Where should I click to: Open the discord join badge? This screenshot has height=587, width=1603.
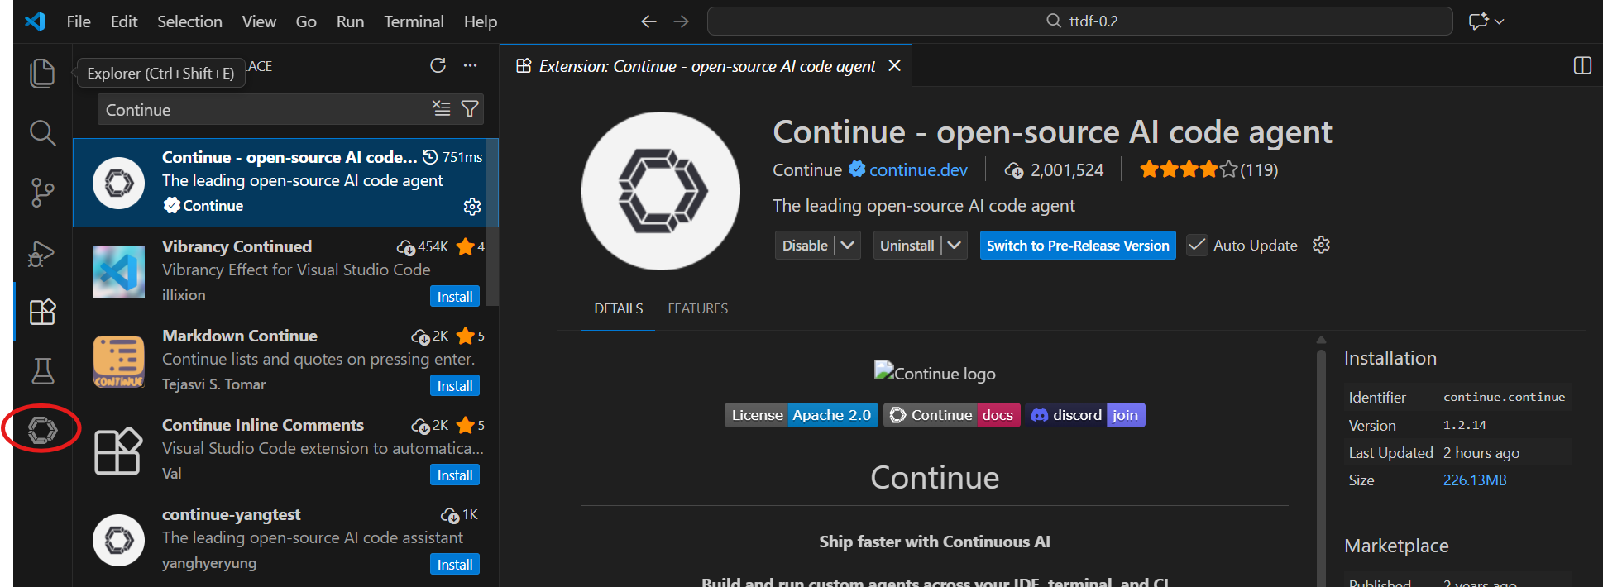coord(1086,415)
